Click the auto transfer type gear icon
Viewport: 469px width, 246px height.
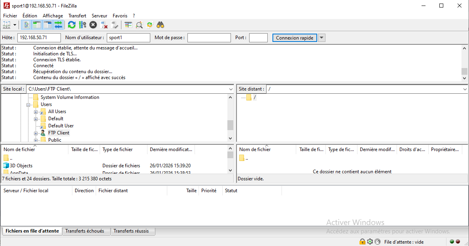(x=370, y=242)
